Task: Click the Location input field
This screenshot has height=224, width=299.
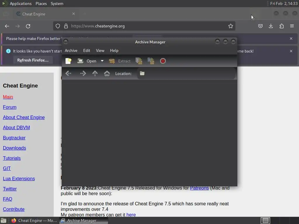Action: (x=186, y=73)
